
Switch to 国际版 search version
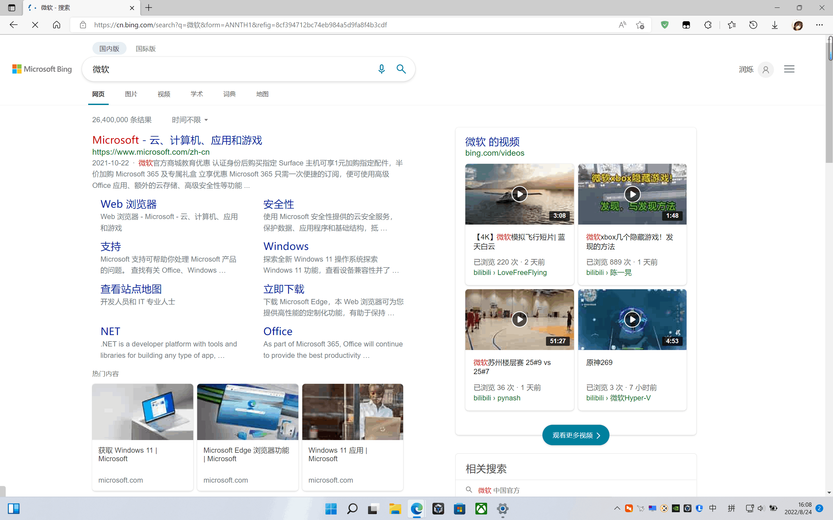[145, 48]
